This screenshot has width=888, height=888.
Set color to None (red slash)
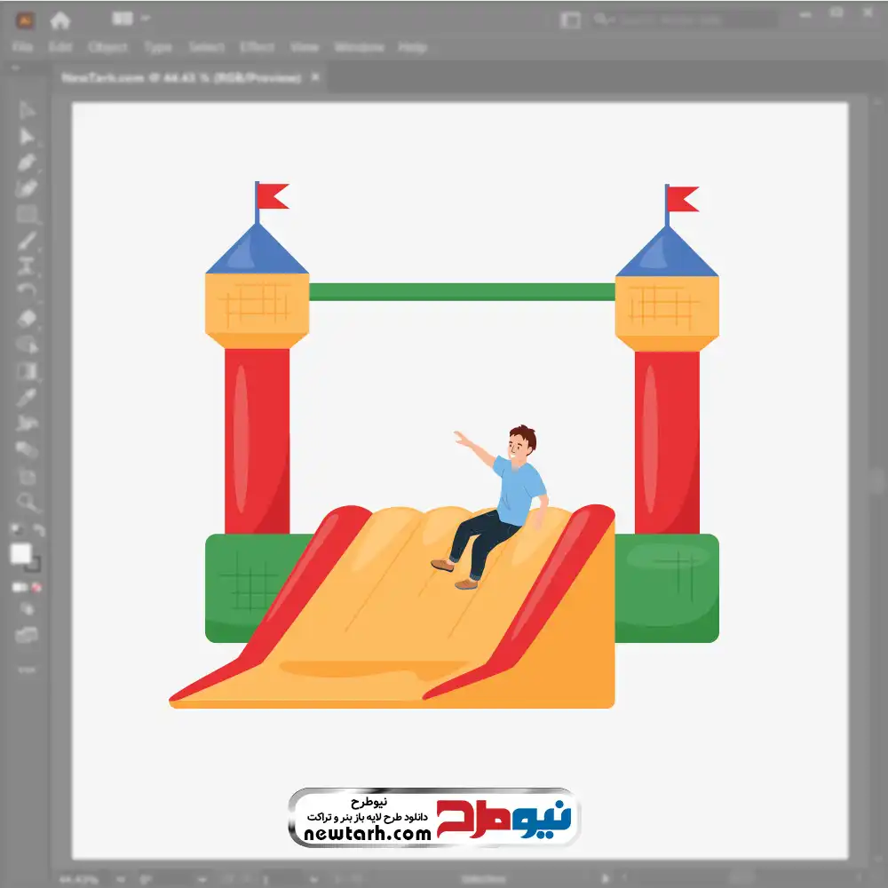coord(36,587)
